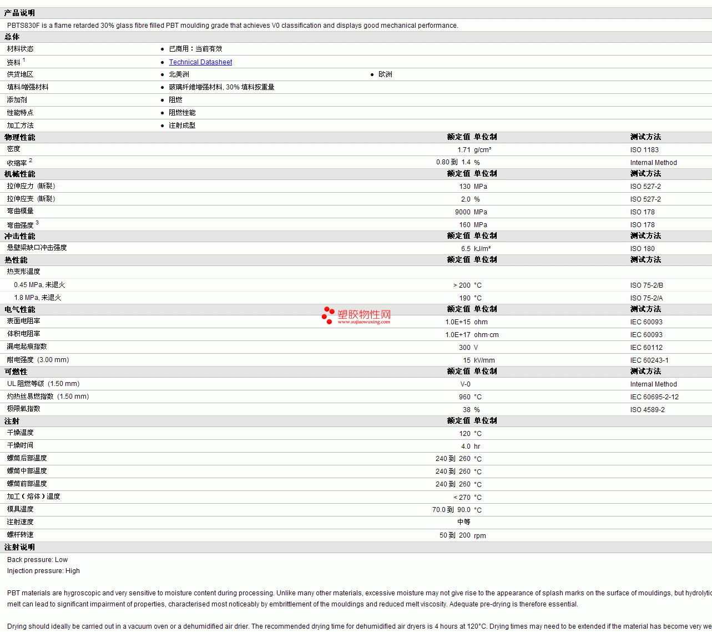Viewport: 712px width, 632px height.
Task: Click the 供货地区 row label
Action: click(x=20, y=74)
